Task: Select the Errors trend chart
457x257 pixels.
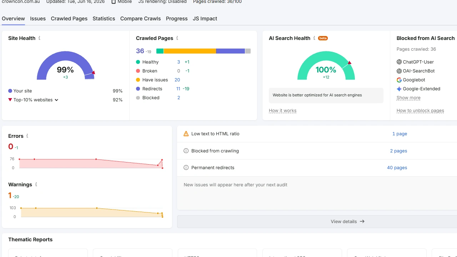Action: pos(91,163)
